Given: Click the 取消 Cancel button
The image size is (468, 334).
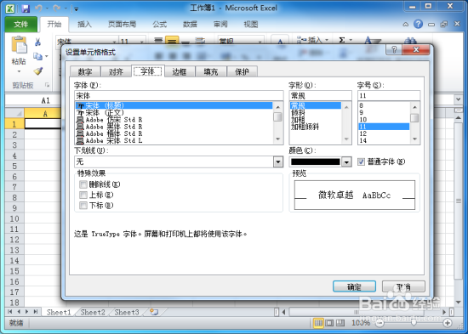Looking at the screenshot, I should point(403,286).
